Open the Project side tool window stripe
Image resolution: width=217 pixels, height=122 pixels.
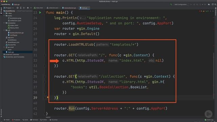(1, 11)
